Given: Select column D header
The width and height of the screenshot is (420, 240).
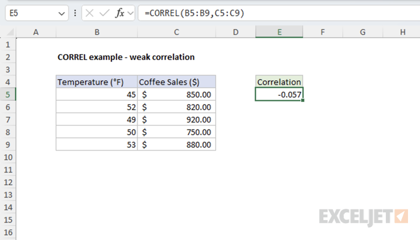Looking at the screenshot, I should [x=235, y=32].
